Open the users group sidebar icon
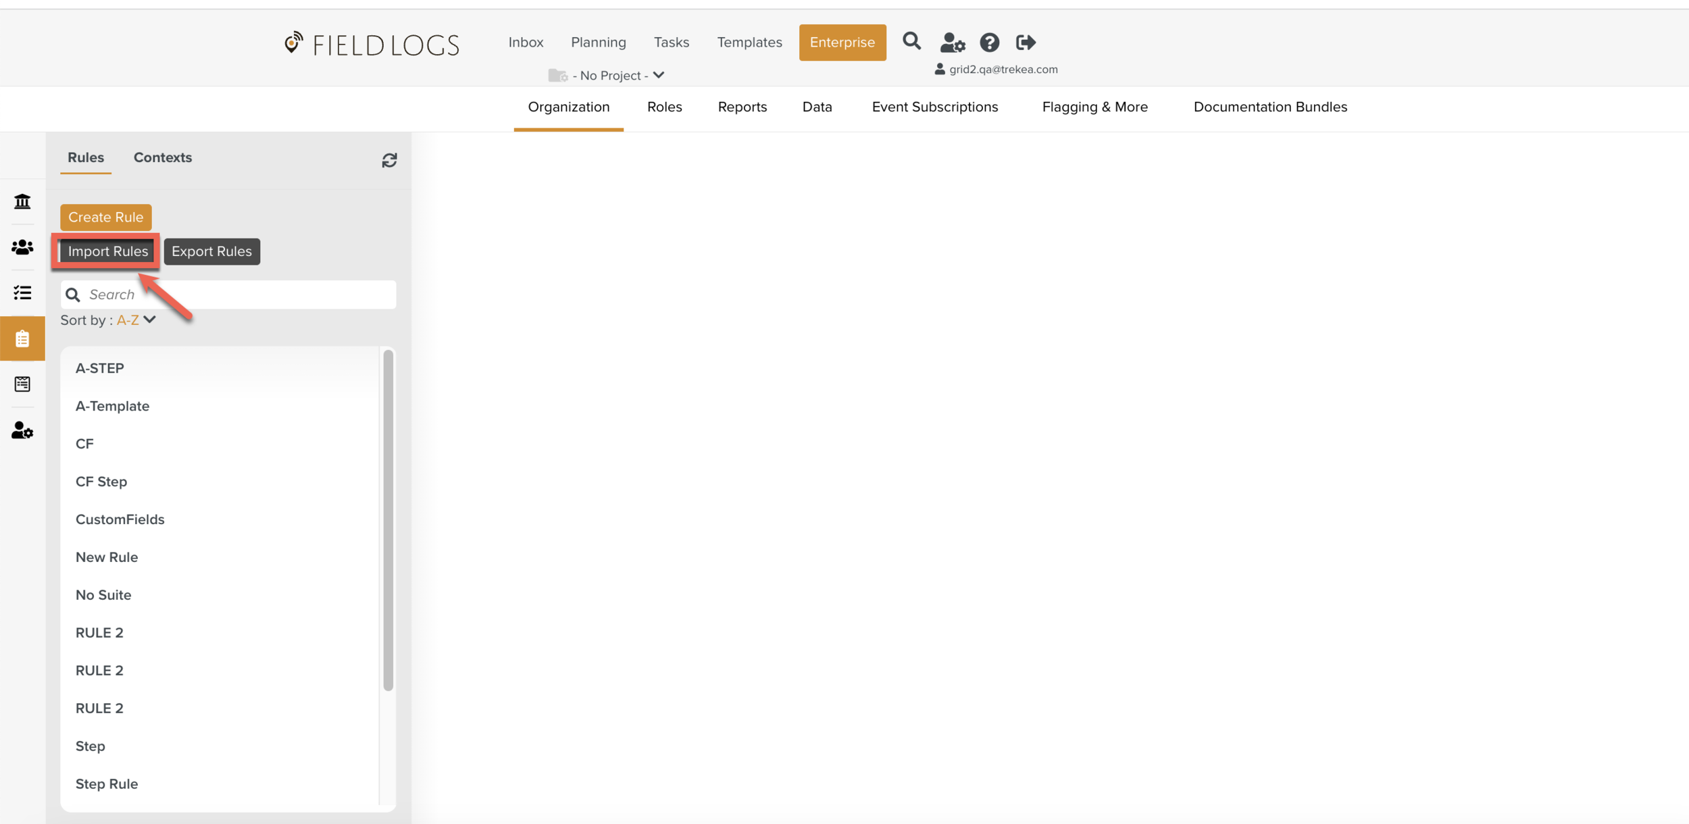 [22, 247]
